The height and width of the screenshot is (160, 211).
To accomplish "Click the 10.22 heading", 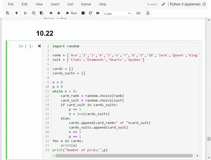I will click(45, 33).
